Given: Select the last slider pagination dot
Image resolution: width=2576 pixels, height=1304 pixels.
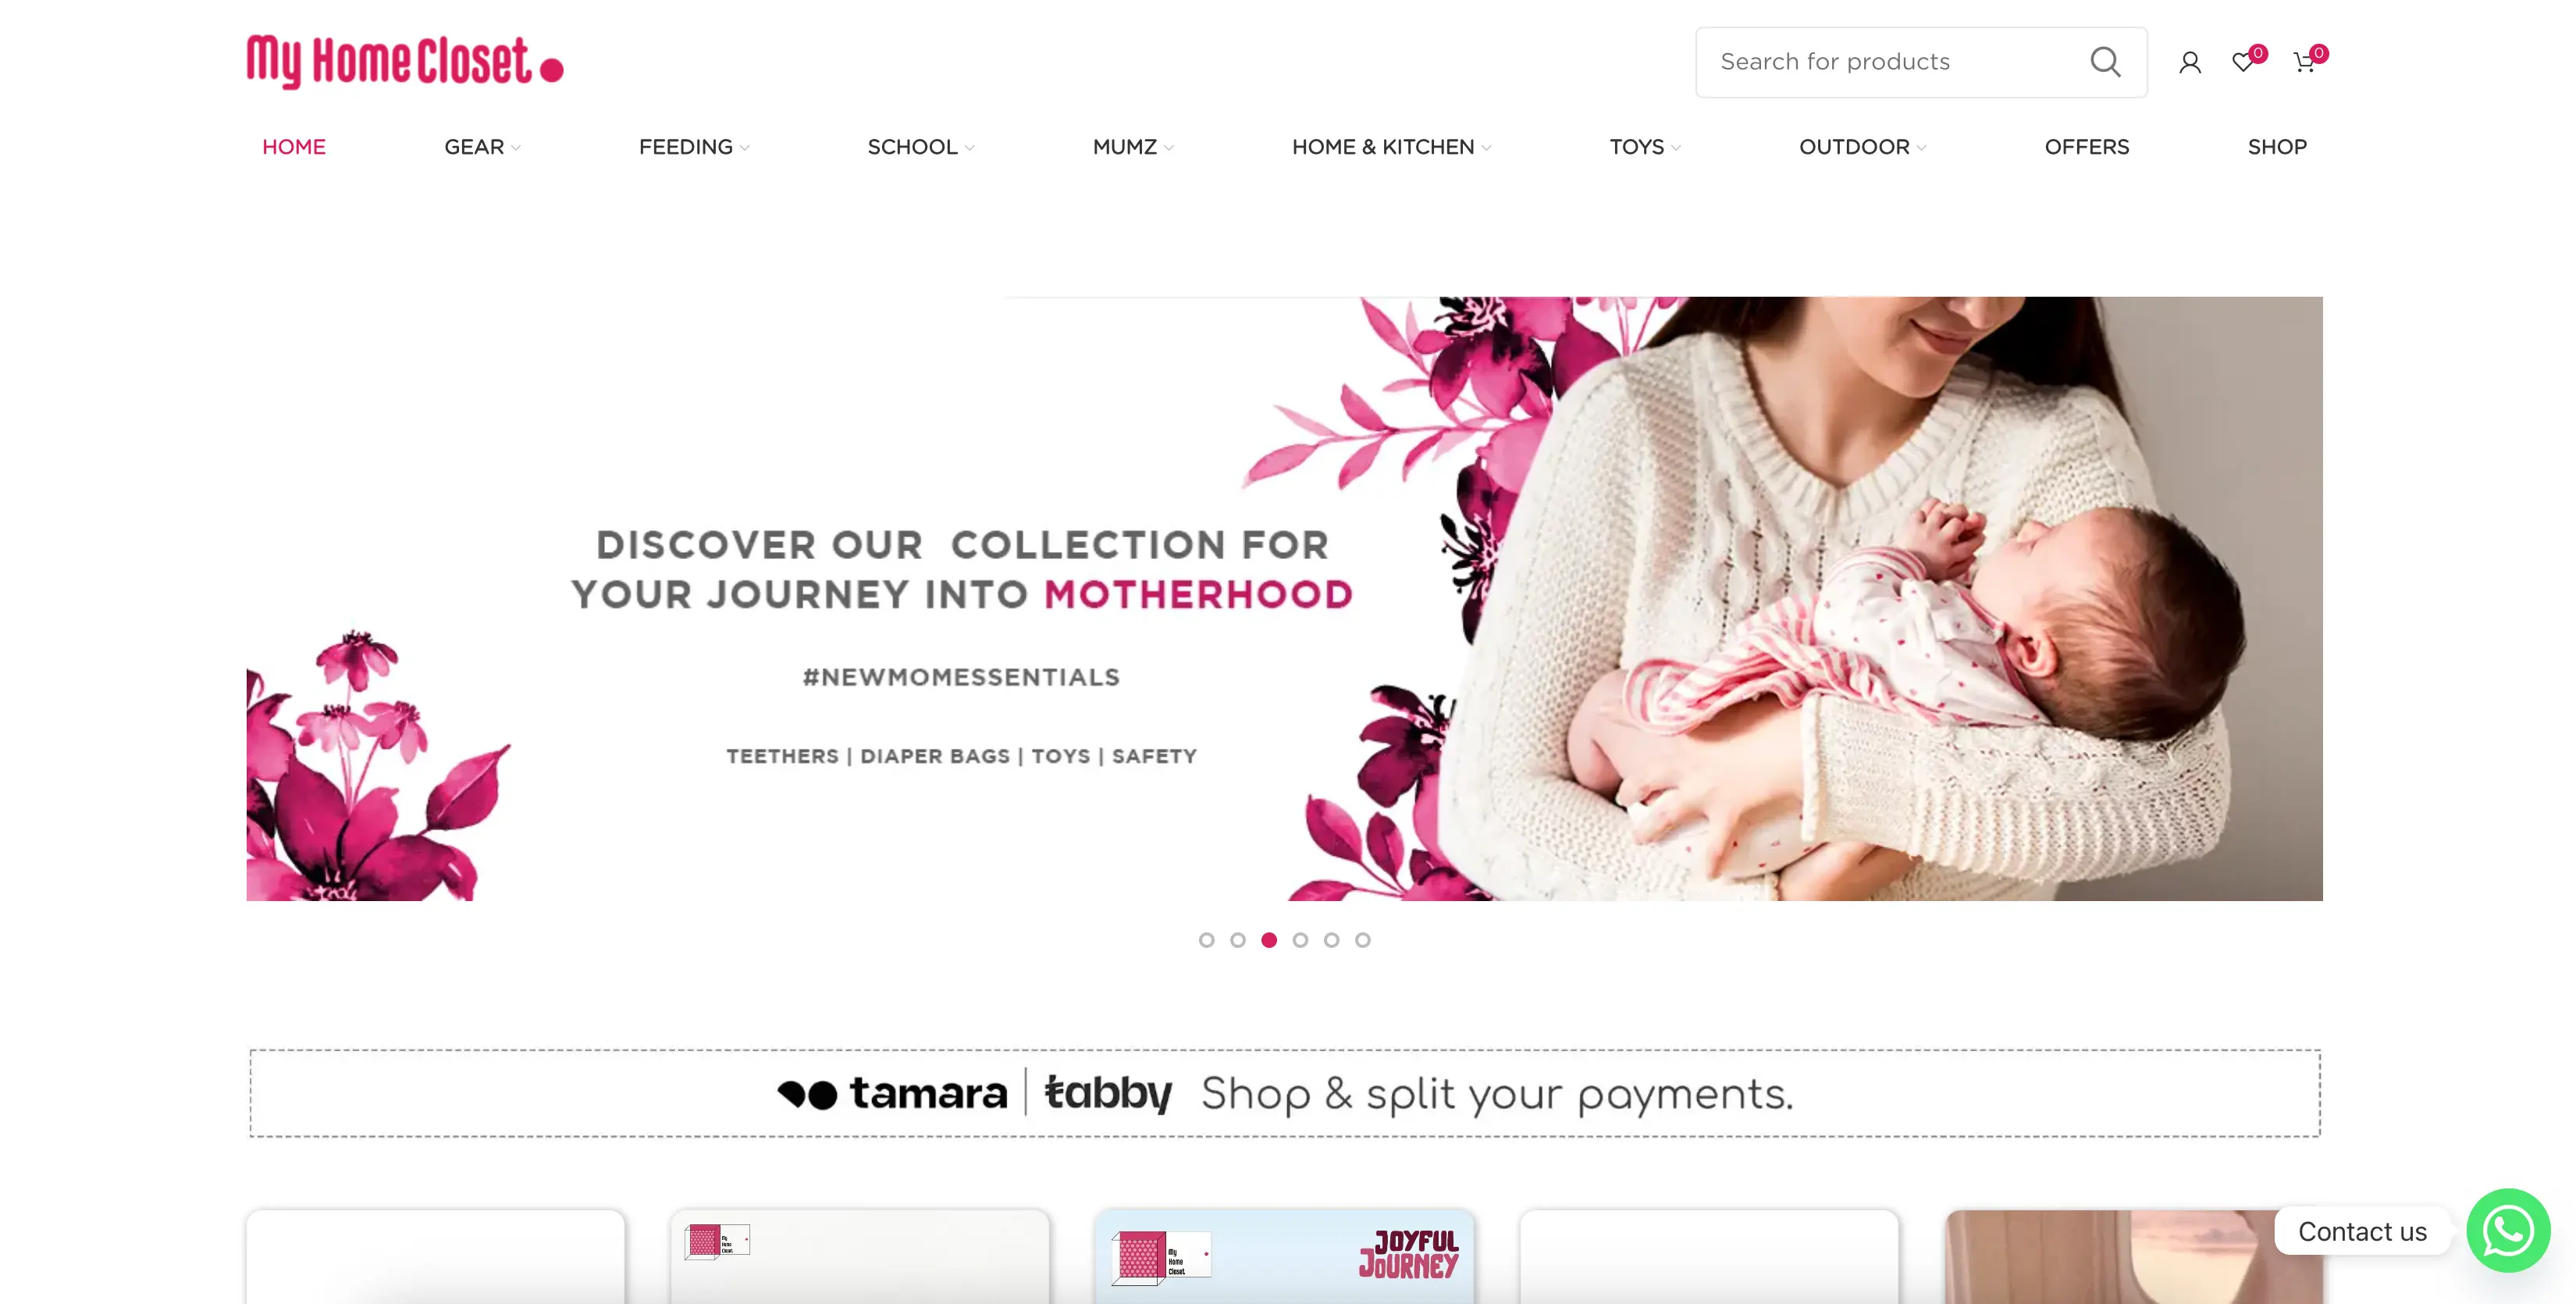Looking at the screenshot, I should pyautogui.click(x=1363, y=940).
